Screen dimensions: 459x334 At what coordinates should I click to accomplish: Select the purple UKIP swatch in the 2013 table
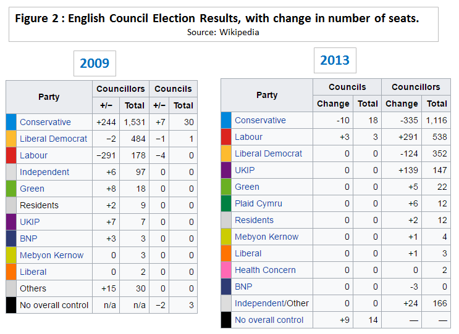coord(225,170)
